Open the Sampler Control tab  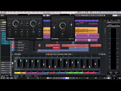[x=28, y=76]
